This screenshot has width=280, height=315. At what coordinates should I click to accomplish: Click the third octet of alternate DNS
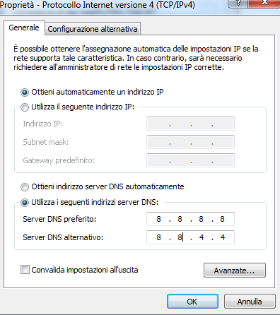coord(202,237)
